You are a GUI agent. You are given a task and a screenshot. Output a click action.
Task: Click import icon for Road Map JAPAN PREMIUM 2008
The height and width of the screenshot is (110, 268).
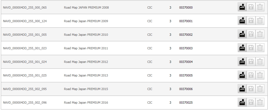click(242, 7)
